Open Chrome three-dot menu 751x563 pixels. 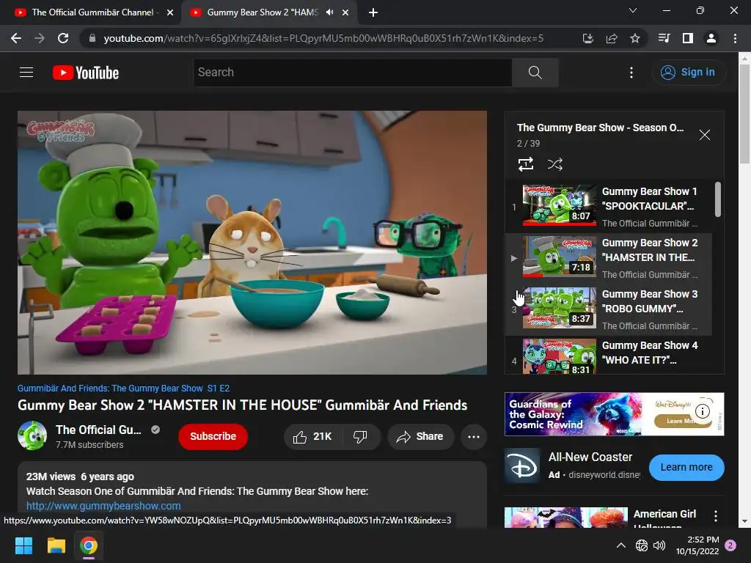pos(735,38)
